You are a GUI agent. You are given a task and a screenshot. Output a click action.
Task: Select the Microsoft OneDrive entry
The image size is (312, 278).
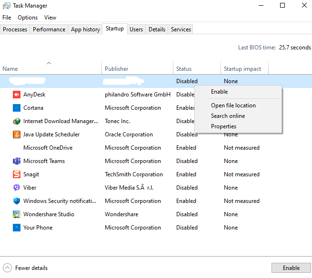[48, 148]
